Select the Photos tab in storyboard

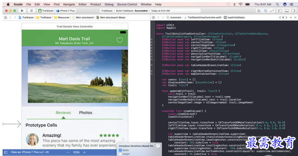86,113
